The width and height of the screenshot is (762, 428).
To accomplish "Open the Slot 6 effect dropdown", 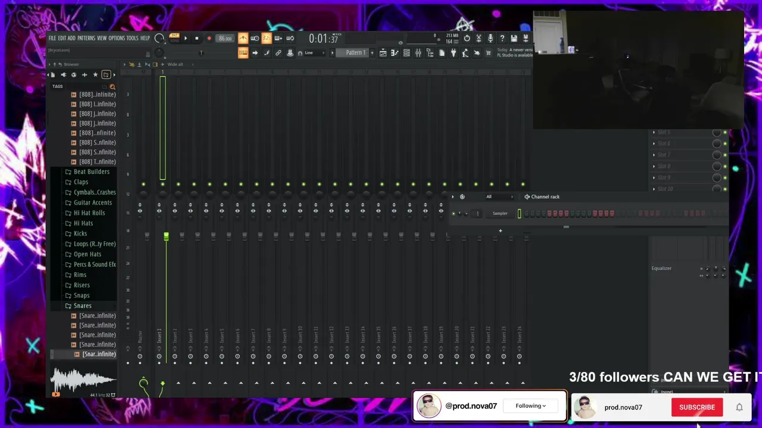I will 654,143.
